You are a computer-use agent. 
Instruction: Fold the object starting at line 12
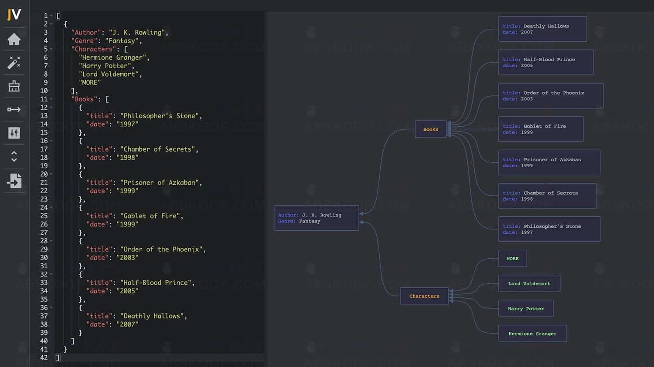pos(51,108)
